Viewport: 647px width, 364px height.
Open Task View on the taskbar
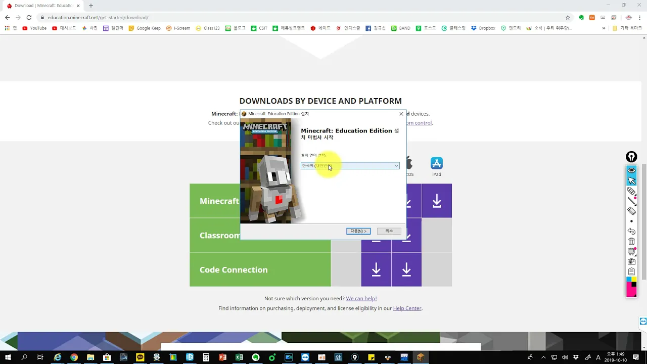[x=40, y=357]
